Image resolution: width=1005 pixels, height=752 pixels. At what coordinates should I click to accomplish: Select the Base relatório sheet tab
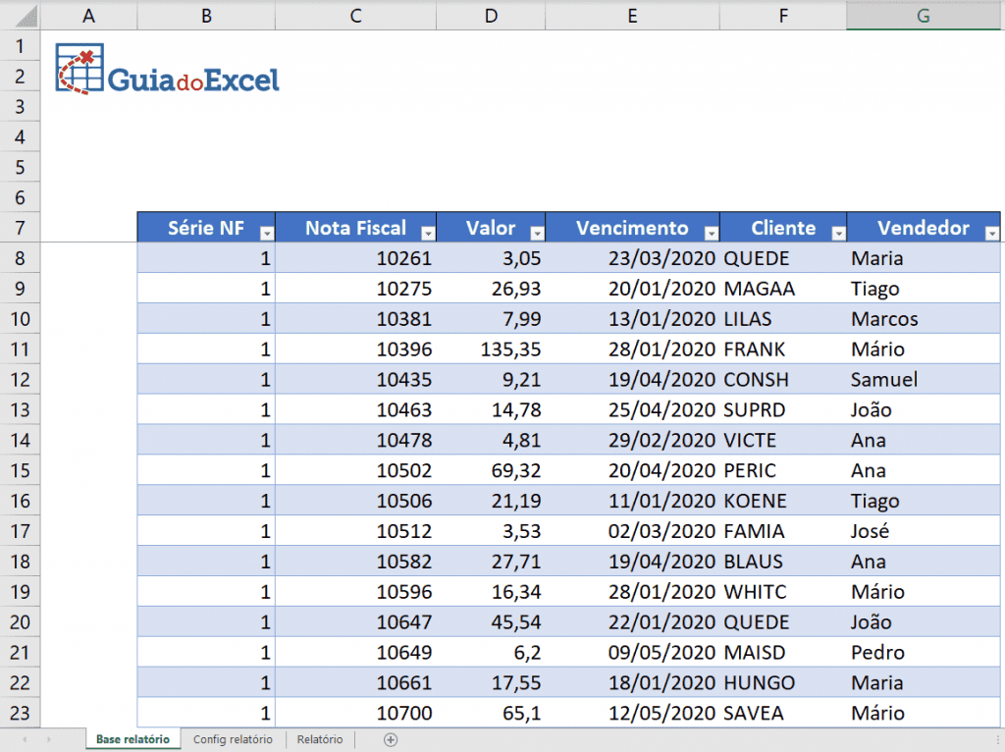[x=132, y=739]
